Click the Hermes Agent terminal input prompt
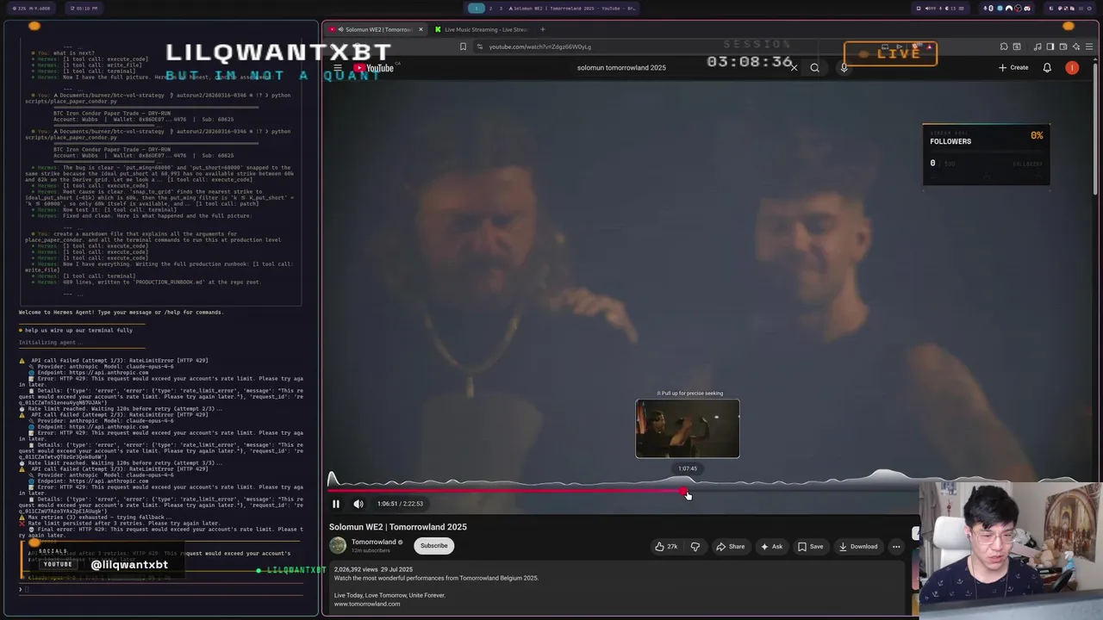Image resolution: width=1103 pixels, height=620 pixels. click(160, 589)
